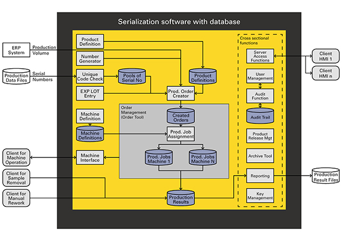This screenshot has height=241, width=342.
Task: Select the Audit Trail database cylinder
Action: click(x=259, y=115)
